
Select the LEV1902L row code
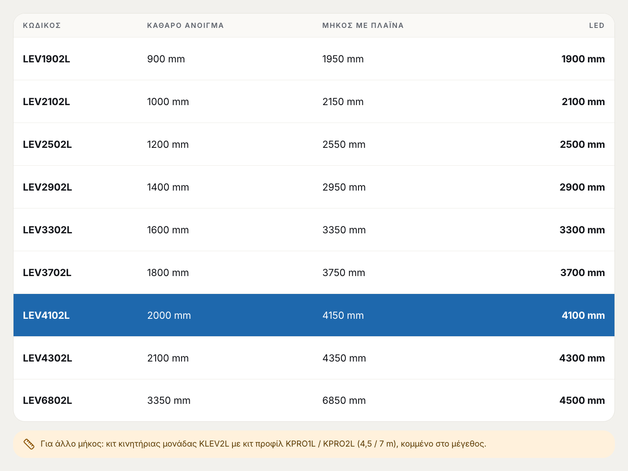click(46, 59)
